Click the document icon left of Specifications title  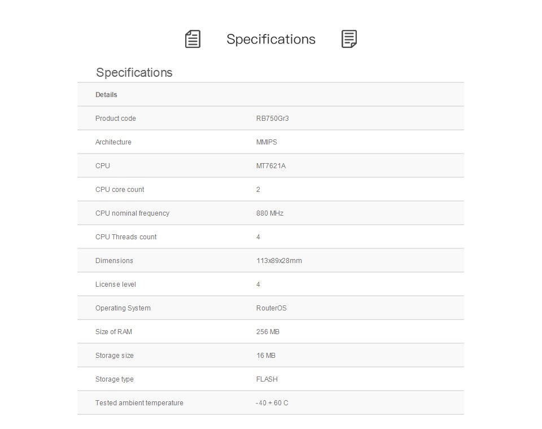[193, 39]
